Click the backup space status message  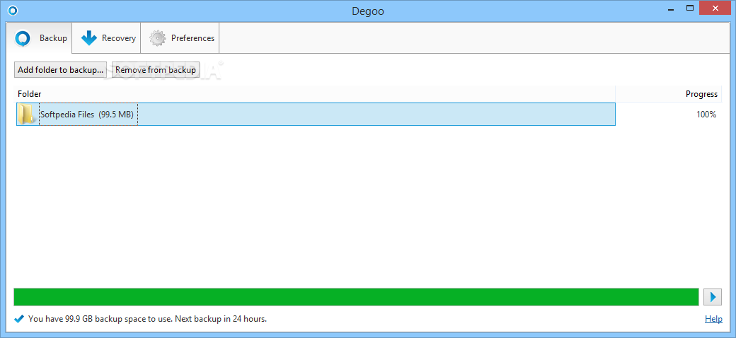click(147, 319)
